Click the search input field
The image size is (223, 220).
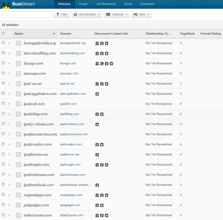[x=27, y=14]
